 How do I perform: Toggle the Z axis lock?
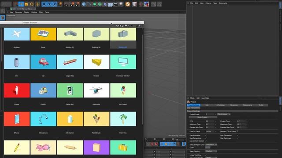(55, 4)
